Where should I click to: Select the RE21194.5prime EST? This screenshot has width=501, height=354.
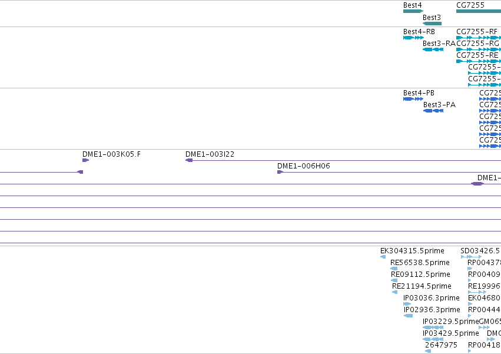click(x=394, y=292)
